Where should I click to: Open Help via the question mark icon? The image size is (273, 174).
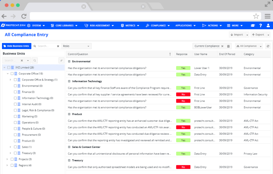260,25
